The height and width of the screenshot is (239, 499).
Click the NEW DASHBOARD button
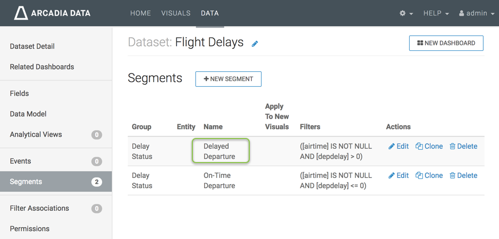tap(446, 43)
